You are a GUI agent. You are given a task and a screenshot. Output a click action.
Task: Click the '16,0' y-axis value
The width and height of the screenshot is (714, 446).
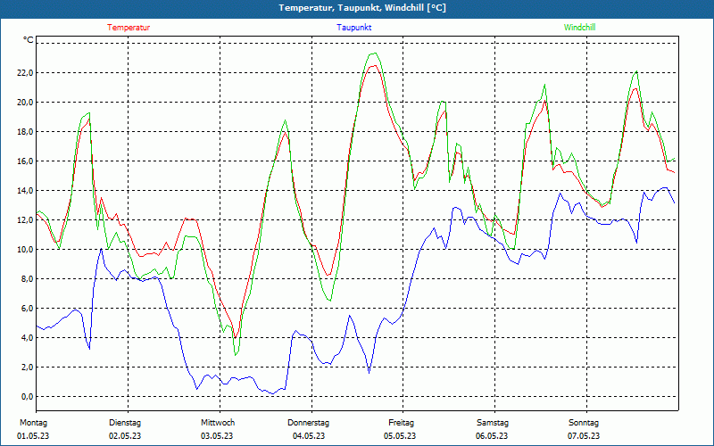click(x=25, y=161)
